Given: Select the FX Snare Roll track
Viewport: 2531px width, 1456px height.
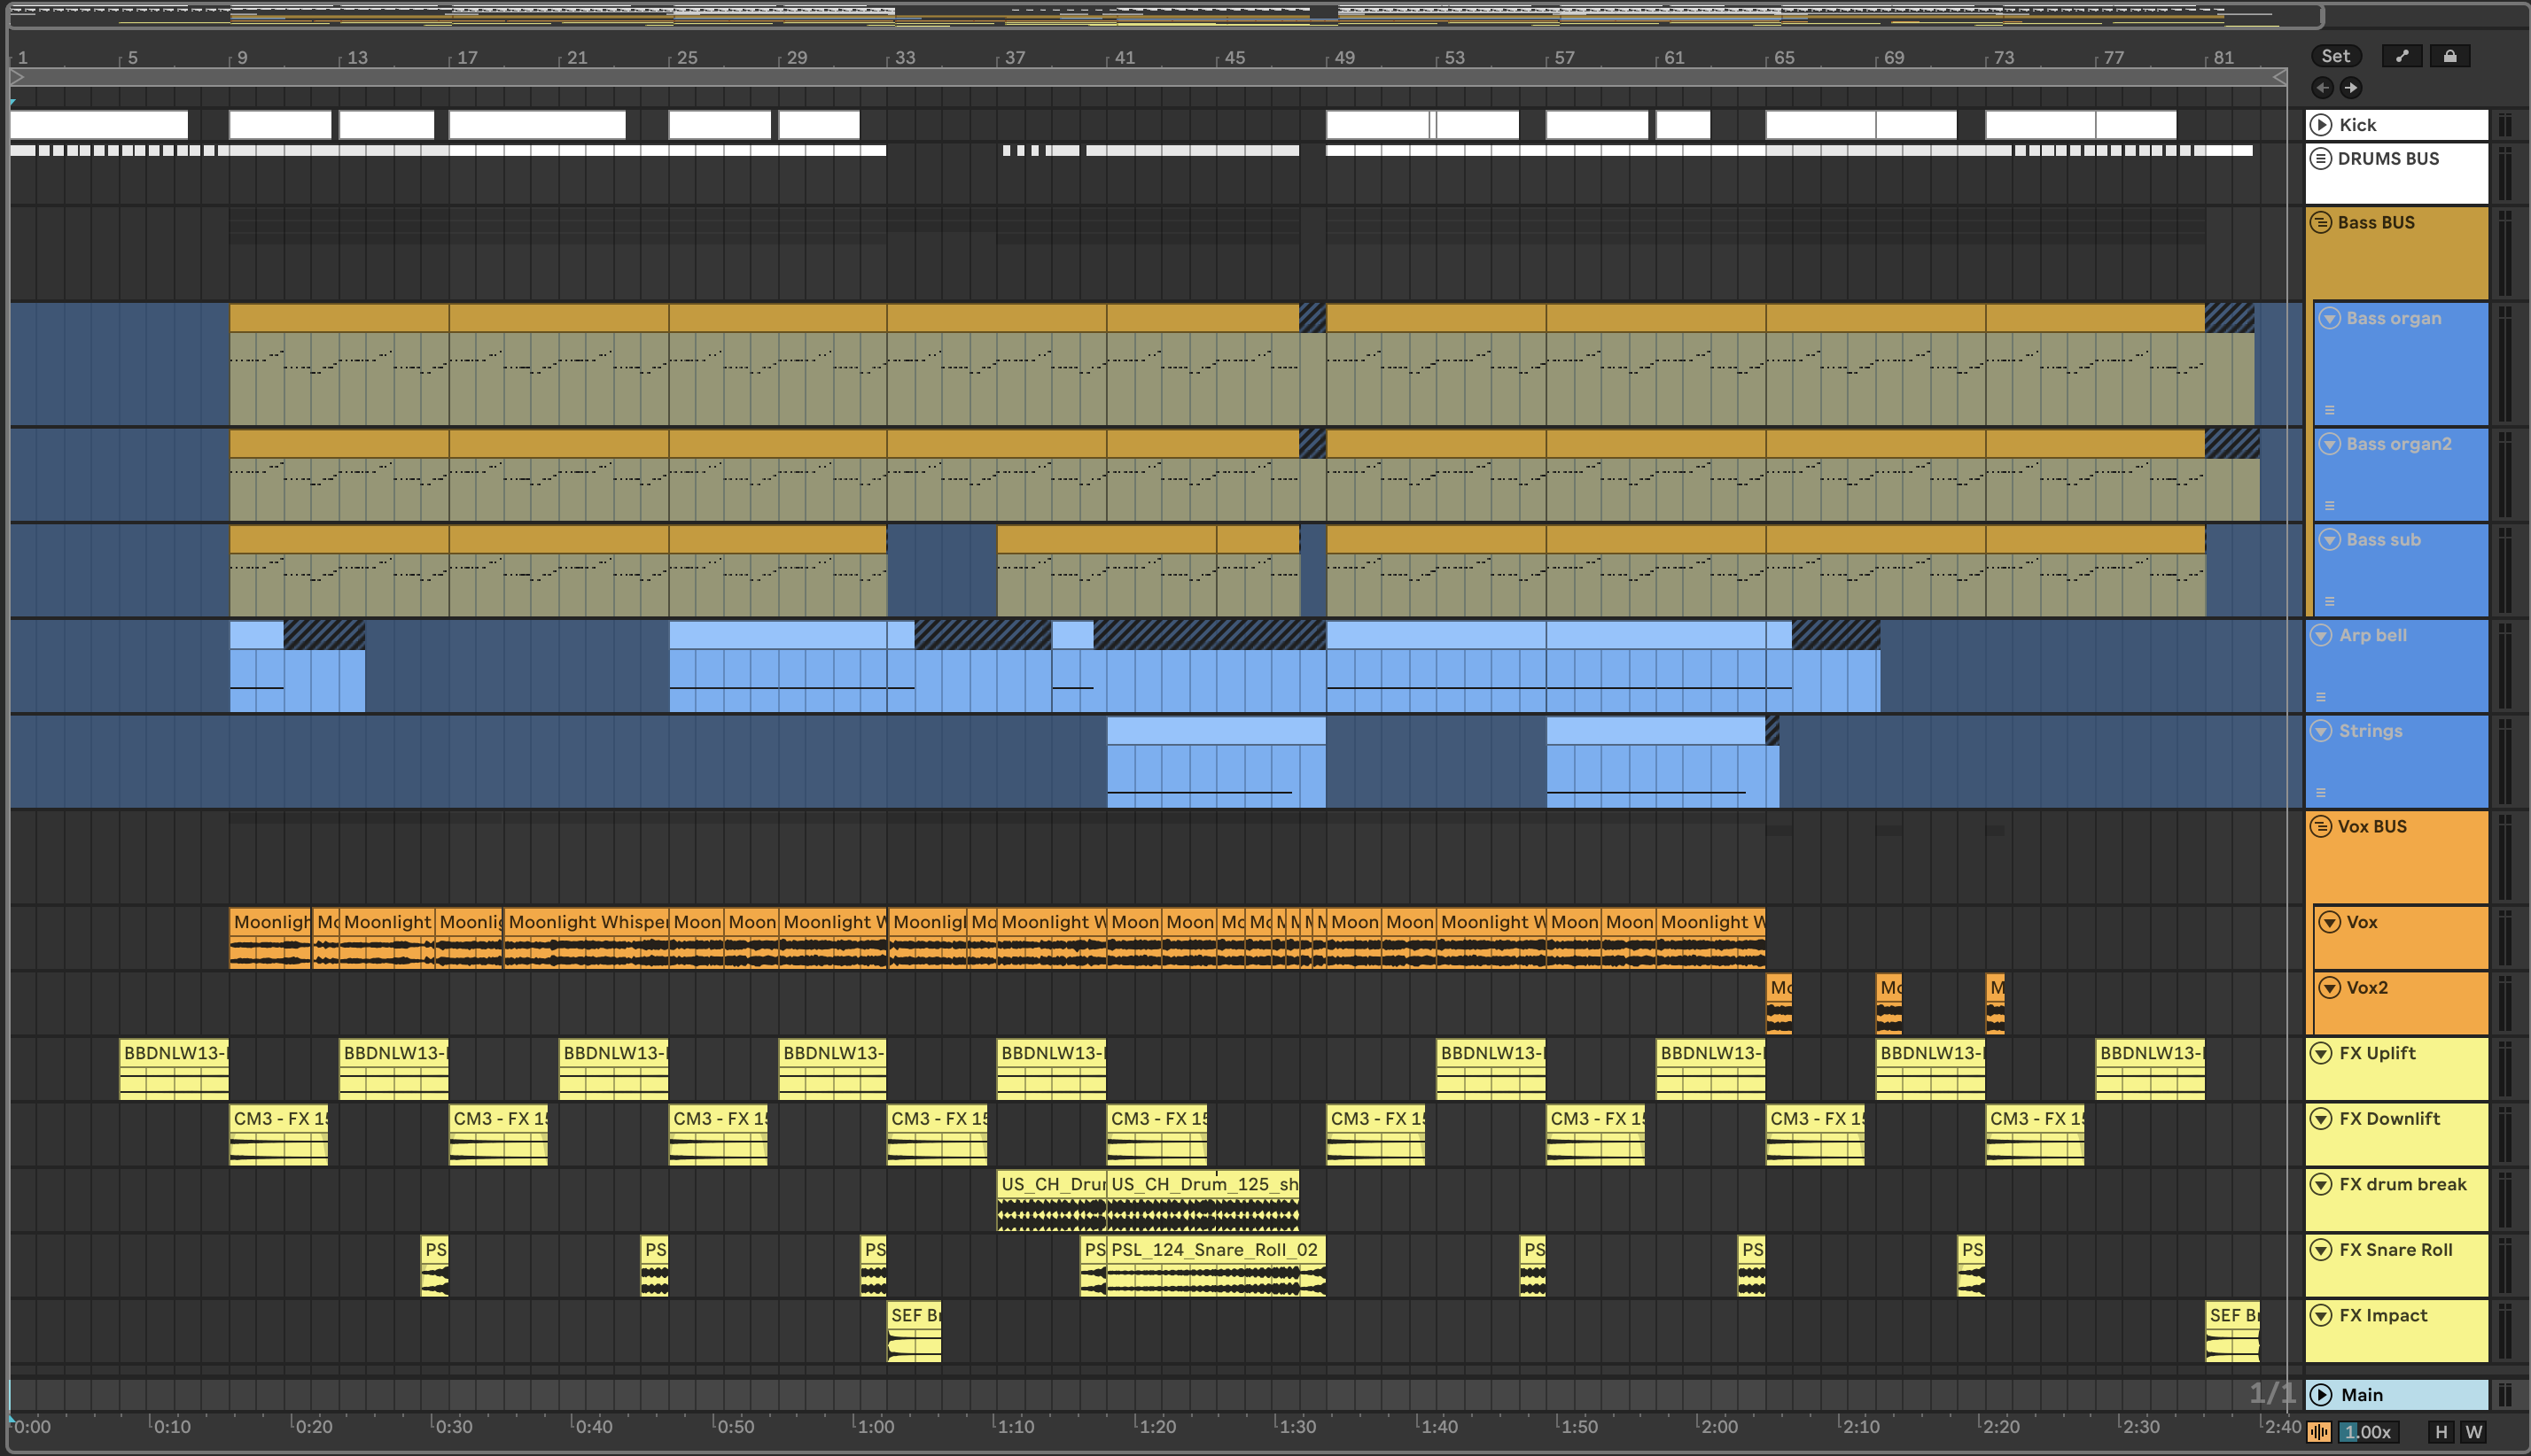Looking at the screenshot, I should [2396, 1250].
